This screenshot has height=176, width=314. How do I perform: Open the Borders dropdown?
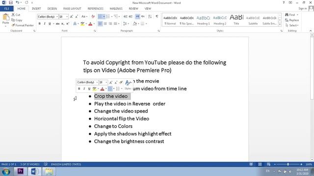pos(147,24)
